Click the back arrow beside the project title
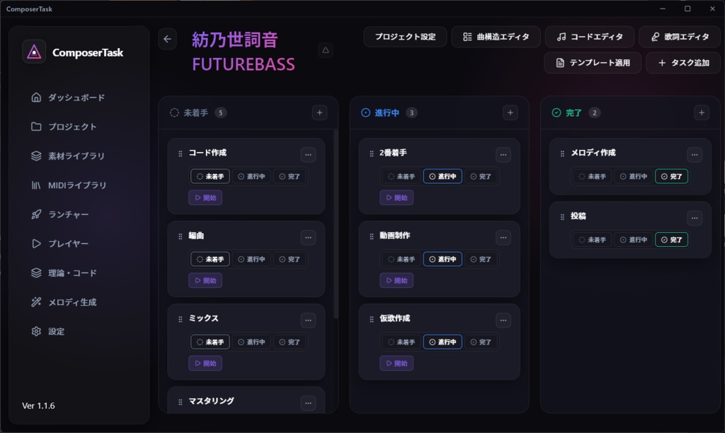 (x=167, y=39)
